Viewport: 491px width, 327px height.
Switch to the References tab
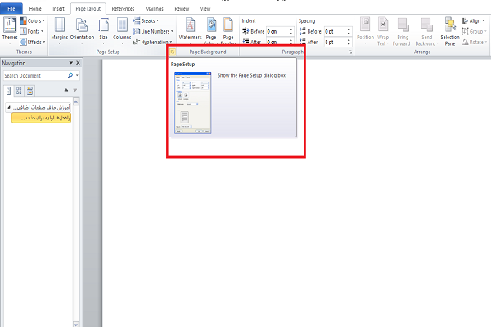(123, 7)
